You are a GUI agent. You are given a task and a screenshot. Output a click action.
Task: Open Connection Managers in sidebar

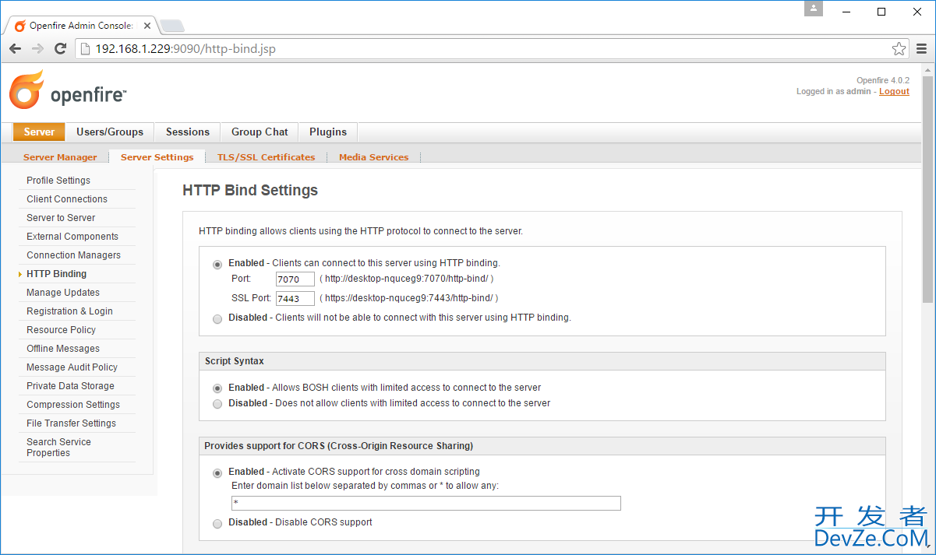(x=73, y=255)
